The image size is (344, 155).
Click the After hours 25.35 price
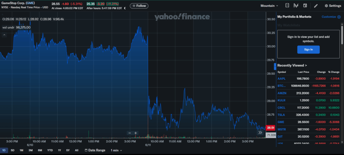click(x=90, y=4)
